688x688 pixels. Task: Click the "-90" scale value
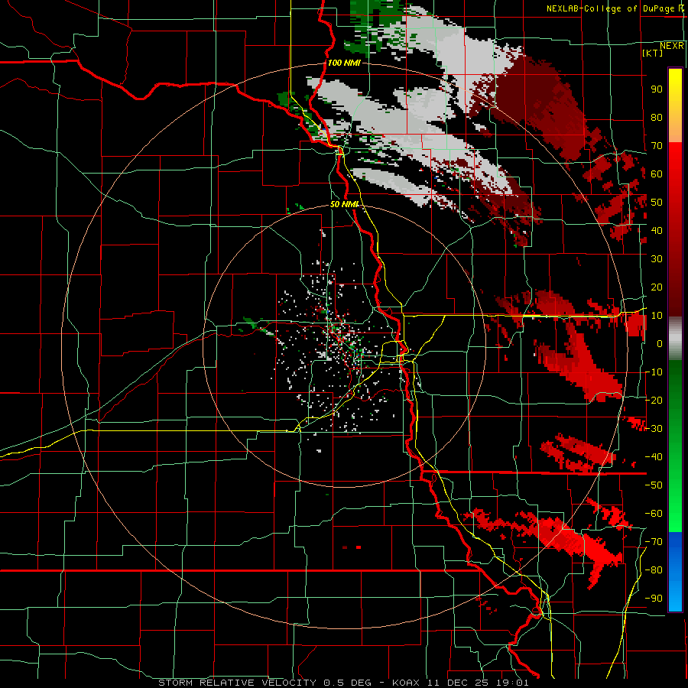[x=654, y=599]
